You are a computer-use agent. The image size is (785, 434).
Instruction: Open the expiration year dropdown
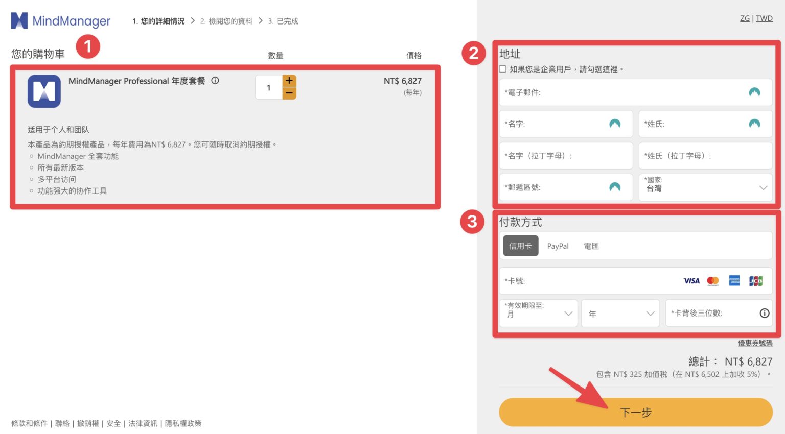pyautogui.click(x=620, y=313)
